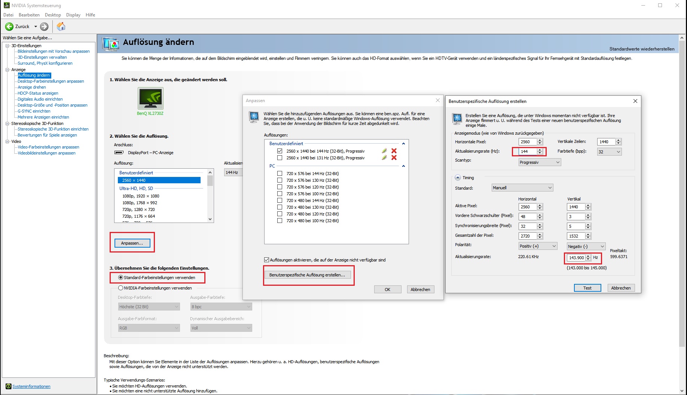
Task: Open the Scantyp Progressiv dropdown
Action: coord(540,162)
